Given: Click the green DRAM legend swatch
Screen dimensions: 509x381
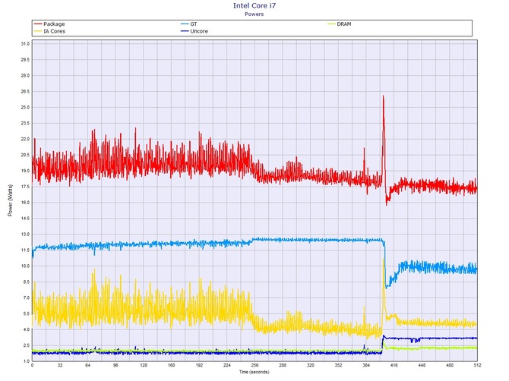Looking at the screenshot, I should tap(331, 24).
